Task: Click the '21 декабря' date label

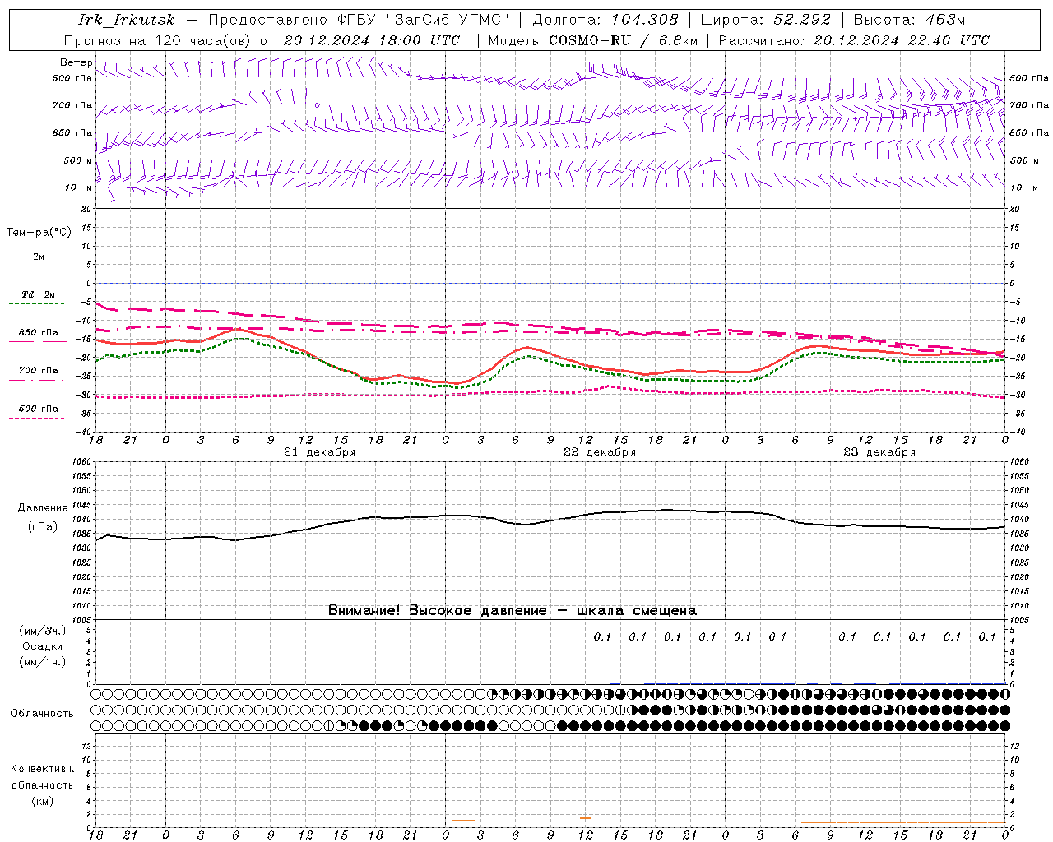Action: (x=320, y=452)
